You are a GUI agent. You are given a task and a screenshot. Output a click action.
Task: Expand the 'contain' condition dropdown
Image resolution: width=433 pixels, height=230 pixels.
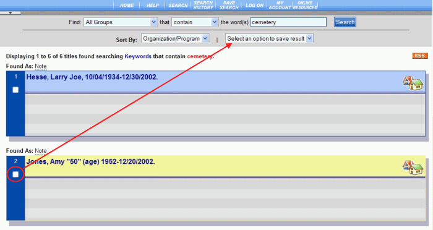tap(195, 22)
